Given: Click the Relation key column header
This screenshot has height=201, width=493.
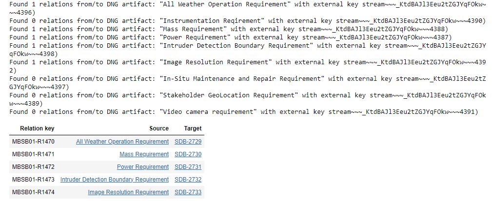Looking at the screenshot, I should coord(37,128).
